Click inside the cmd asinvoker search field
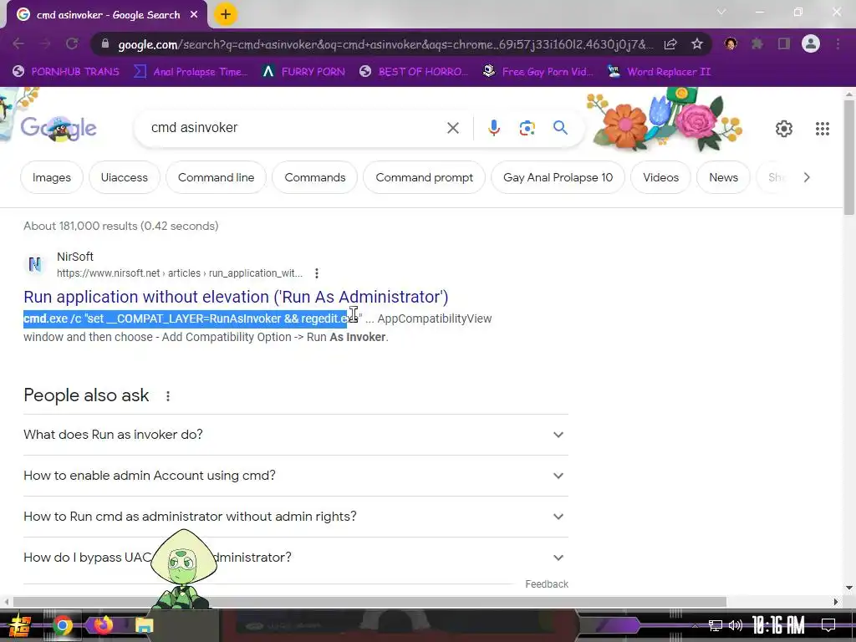This screenshot has height=642, width=856. pos(295,128)
